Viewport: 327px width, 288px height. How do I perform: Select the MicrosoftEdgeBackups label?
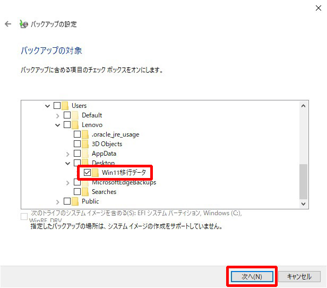124,183
